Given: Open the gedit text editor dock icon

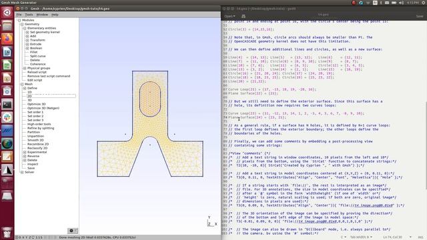Looking at the screenshot, I should tap(7, 157).
